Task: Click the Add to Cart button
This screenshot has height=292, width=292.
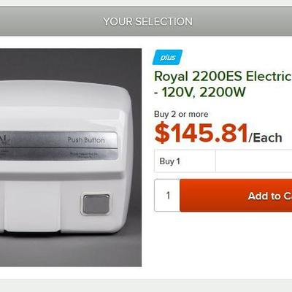Action: click(236, 196)
